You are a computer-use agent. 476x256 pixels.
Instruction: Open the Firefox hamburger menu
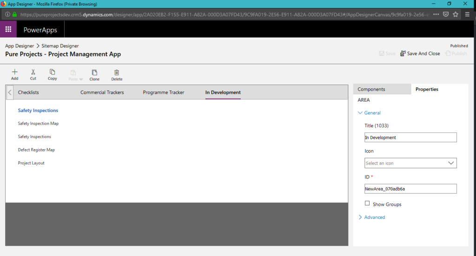[x=467, y=14]
